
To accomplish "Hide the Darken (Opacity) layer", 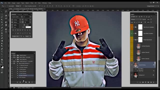I will [132, 59].
